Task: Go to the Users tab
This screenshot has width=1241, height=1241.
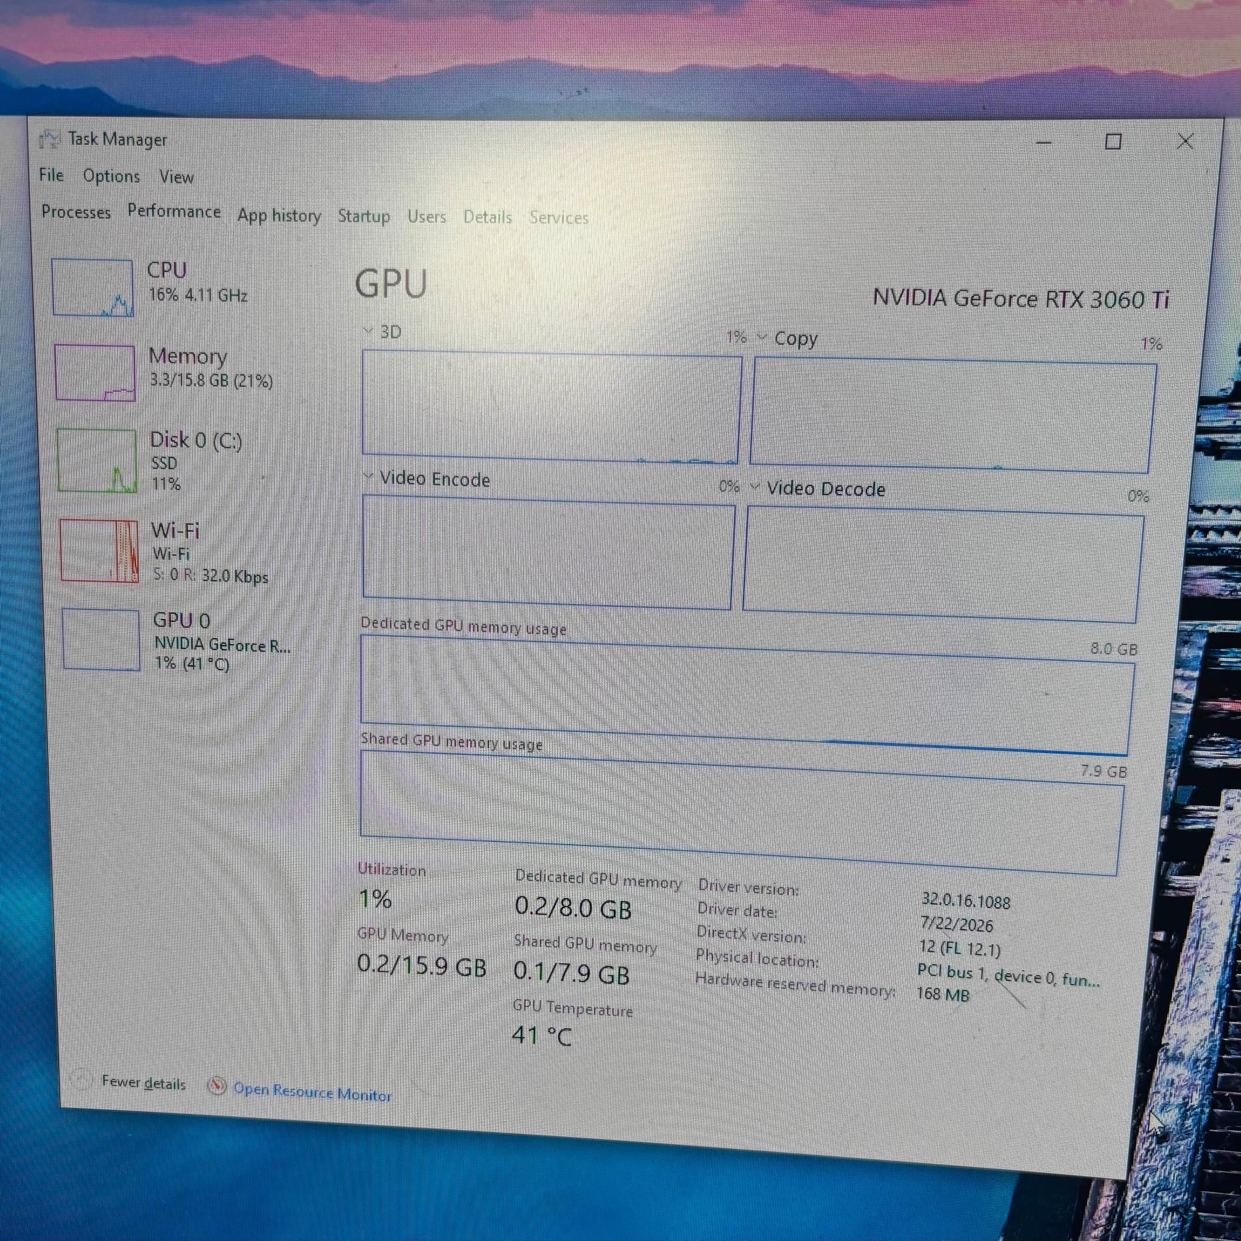Action: click(x=427, y=217)
